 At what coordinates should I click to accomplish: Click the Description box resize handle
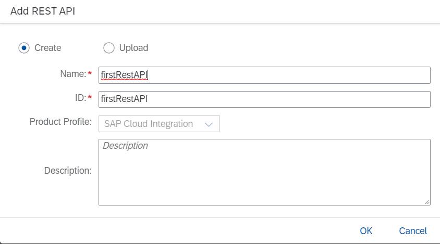click(x=427, y=202)
